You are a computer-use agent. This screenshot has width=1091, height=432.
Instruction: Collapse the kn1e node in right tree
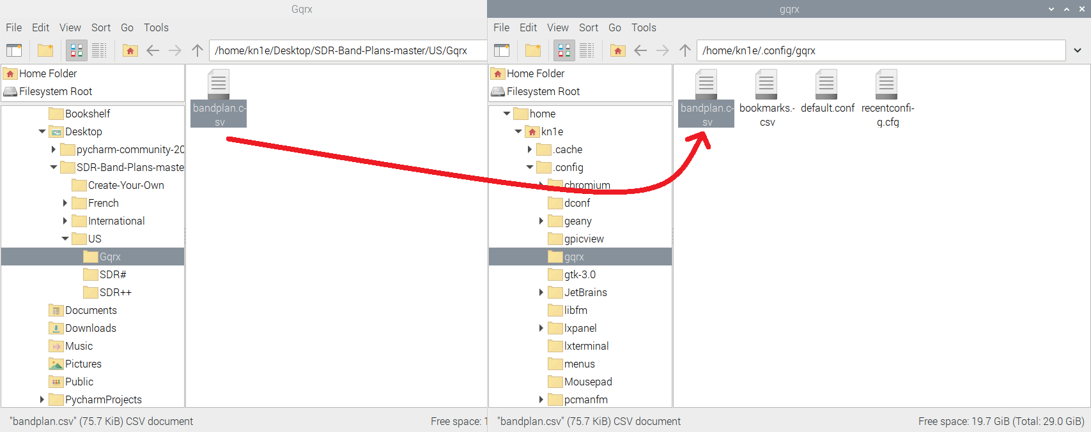pos(518,131)
